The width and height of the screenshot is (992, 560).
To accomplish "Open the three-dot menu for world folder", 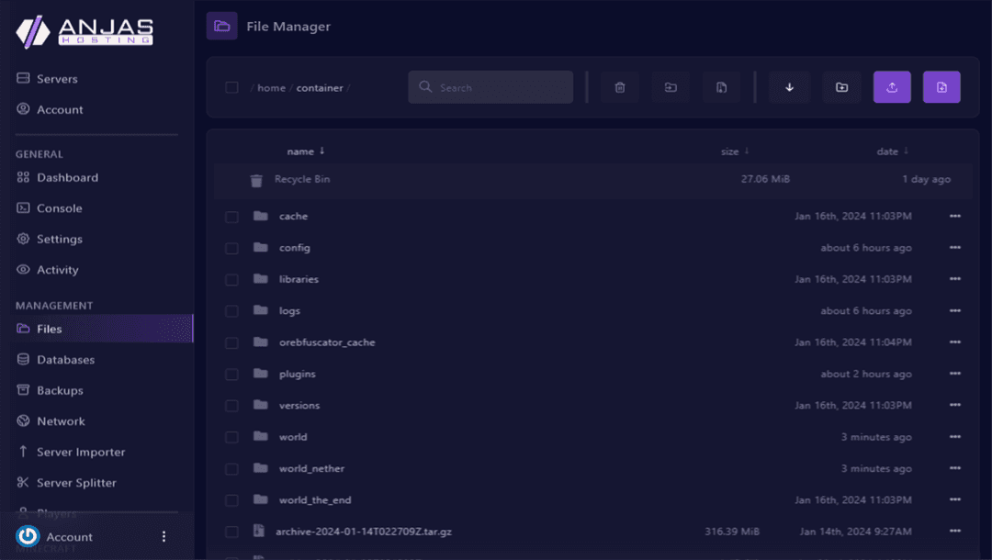I will (954, 437).
